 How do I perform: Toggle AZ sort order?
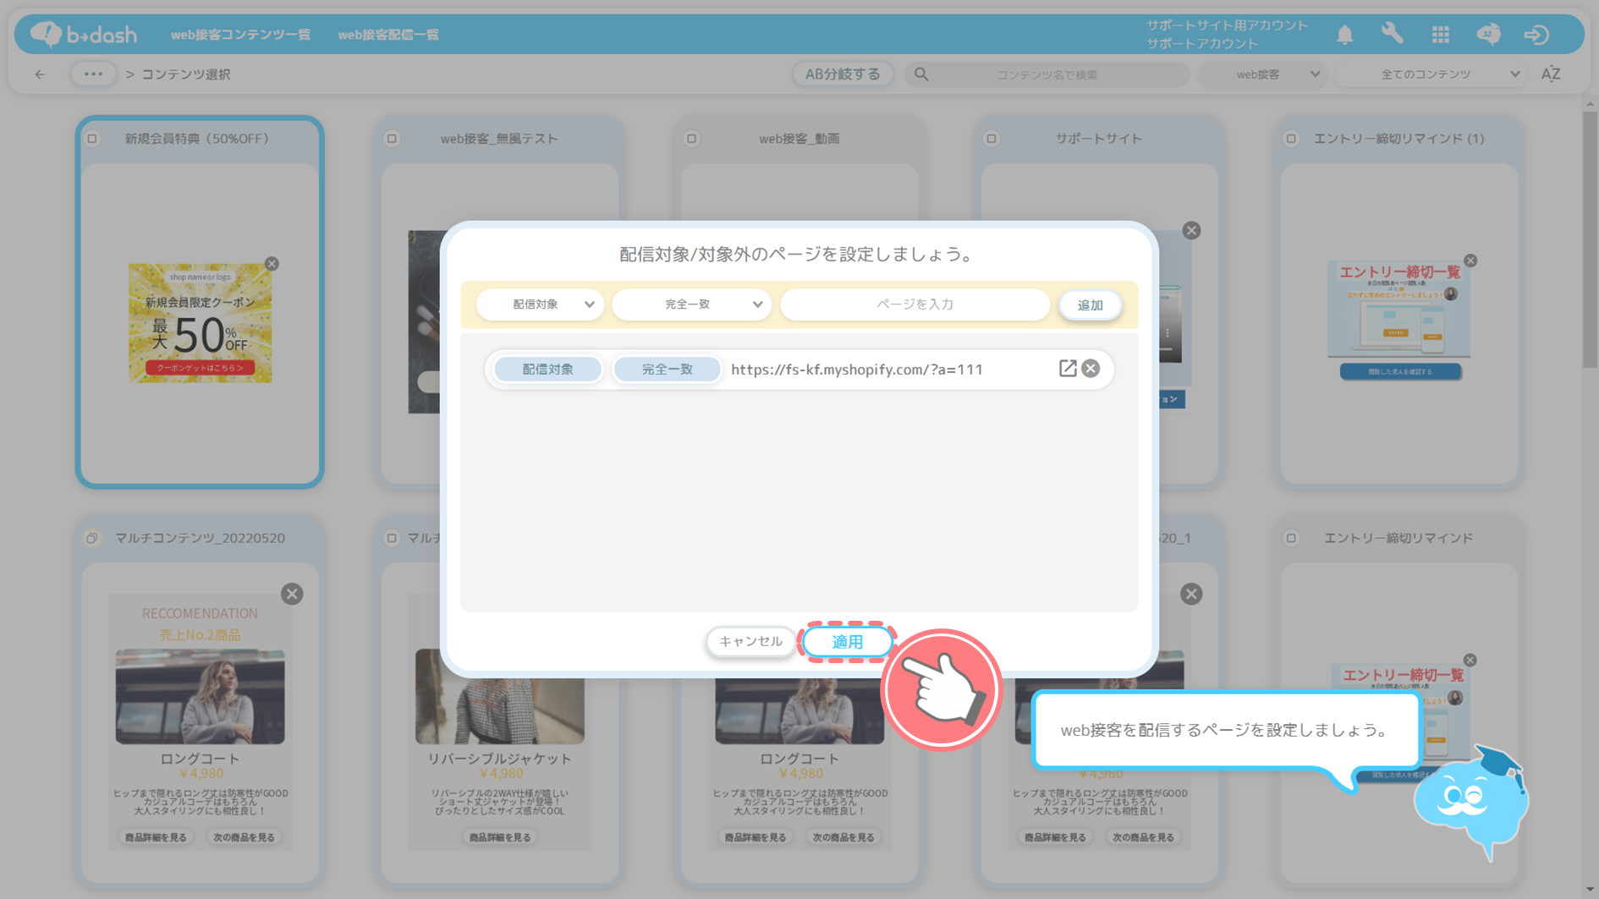tap(1550, 74)
